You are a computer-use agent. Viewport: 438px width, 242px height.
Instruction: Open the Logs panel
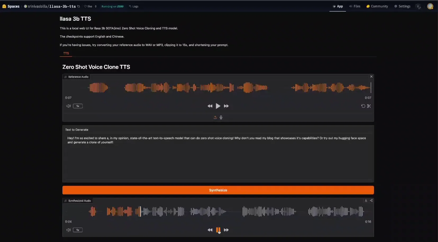click(134, 6)
